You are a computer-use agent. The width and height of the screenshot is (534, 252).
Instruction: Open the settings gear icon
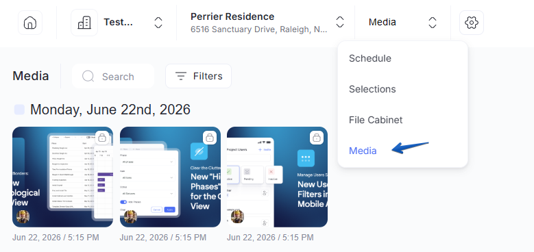click(x=472, y=23)
